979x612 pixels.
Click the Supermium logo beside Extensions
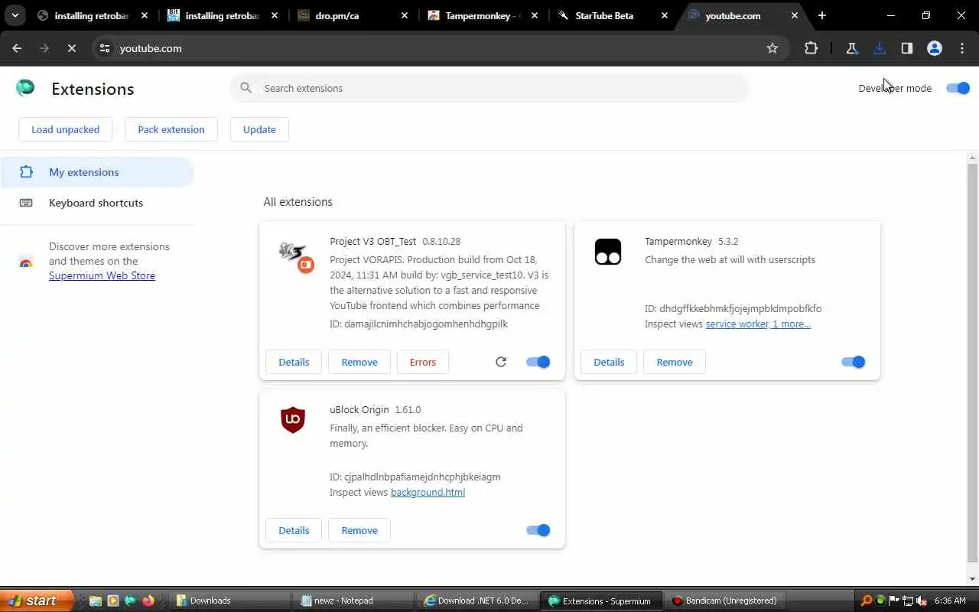(25, 88)
